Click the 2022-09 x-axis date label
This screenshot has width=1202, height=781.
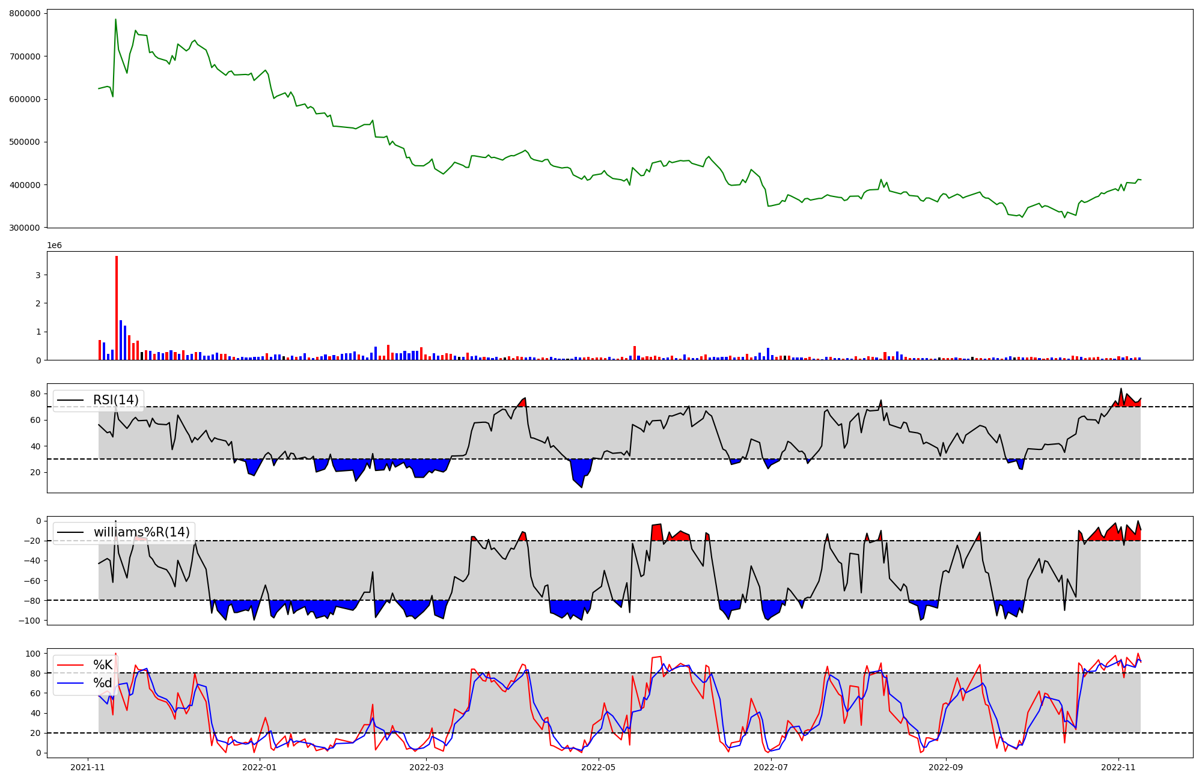pos(946,767)
